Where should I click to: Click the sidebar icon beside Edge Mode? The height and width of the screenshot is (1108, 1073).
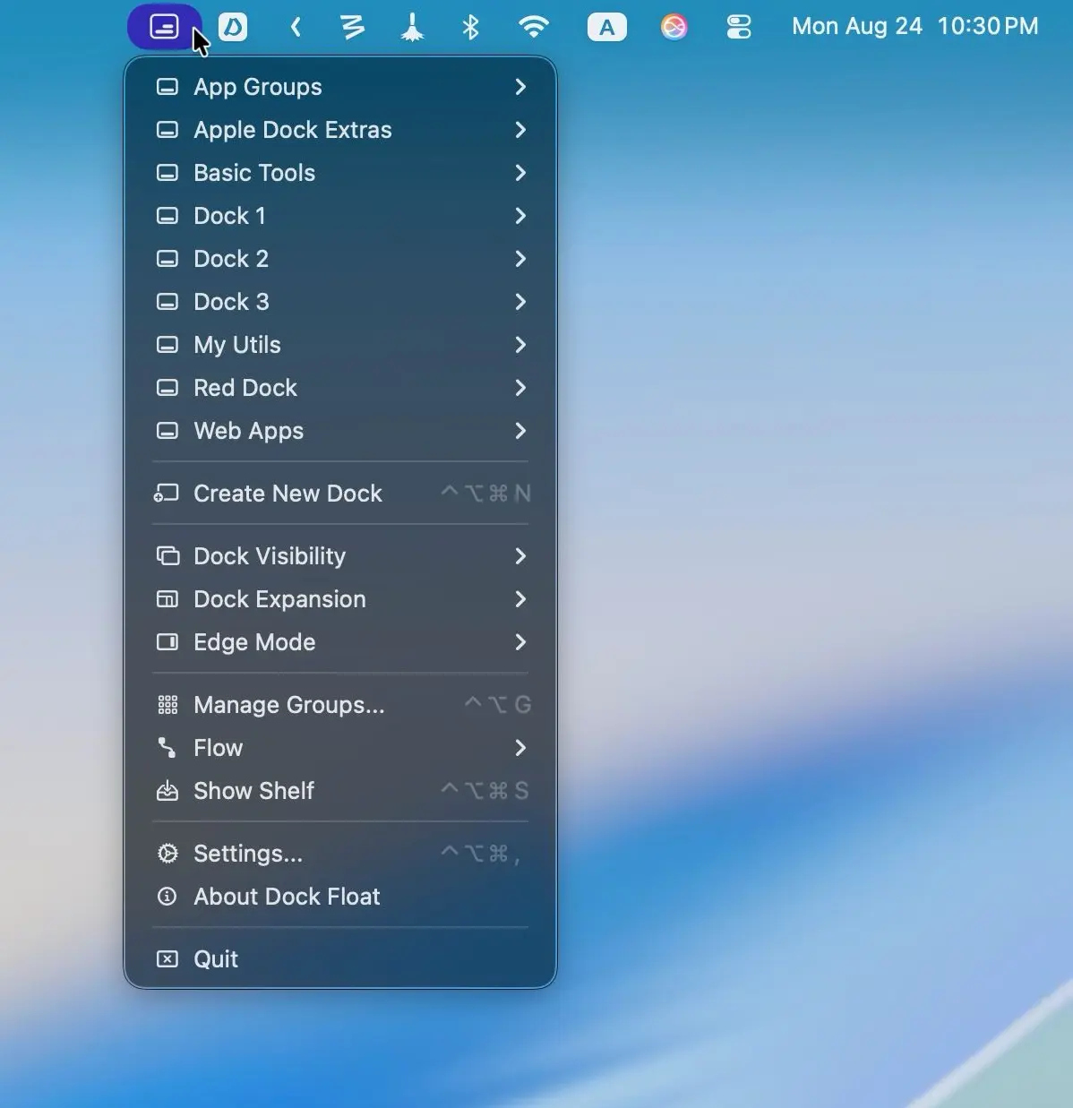[x=167, y=642]
